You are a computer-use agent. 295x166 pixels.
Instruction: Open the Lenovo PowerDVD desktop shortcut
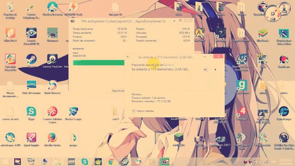tap(31, 36)
